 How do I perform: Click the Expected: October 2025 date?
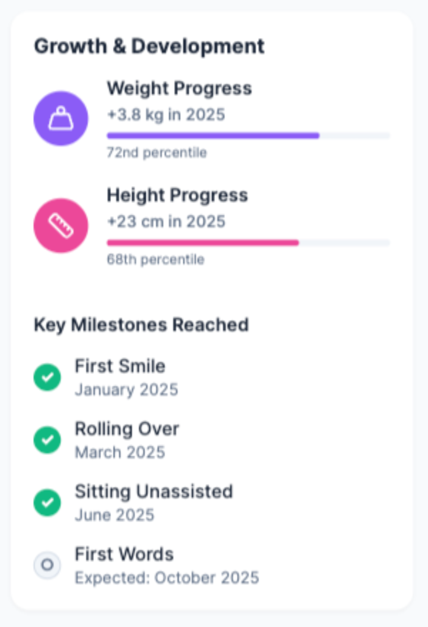tap(167, 578)
